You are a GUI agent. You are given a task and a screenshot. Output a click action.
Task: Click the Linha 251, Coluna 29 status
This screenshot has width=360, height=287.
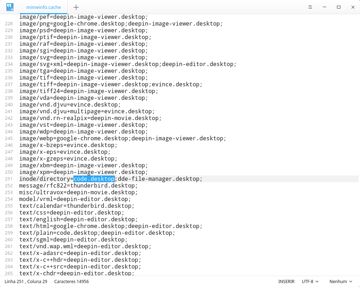tap(26, 281)
